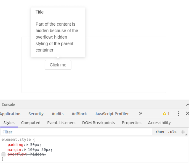Open the Event Listeners tab
Image resolution: width=189 pixels, height=163 pixels.
tap(61, 123)
